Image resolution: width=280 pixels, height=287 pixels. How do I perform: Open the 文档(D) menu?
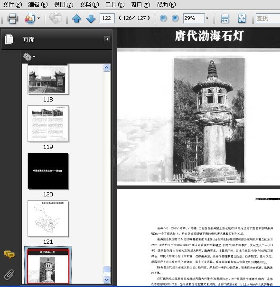tap(89, 4)
